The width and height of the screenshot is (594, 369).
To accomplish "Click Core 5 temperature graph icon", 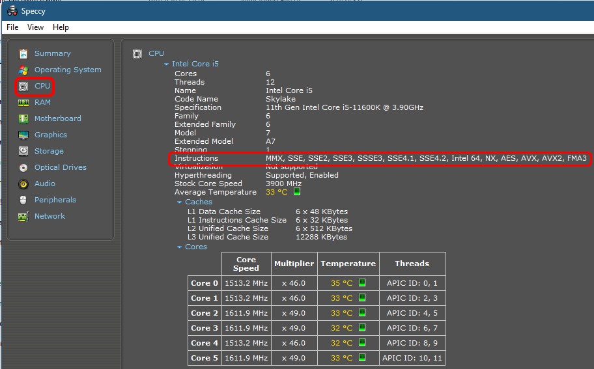I will (362, 357).
